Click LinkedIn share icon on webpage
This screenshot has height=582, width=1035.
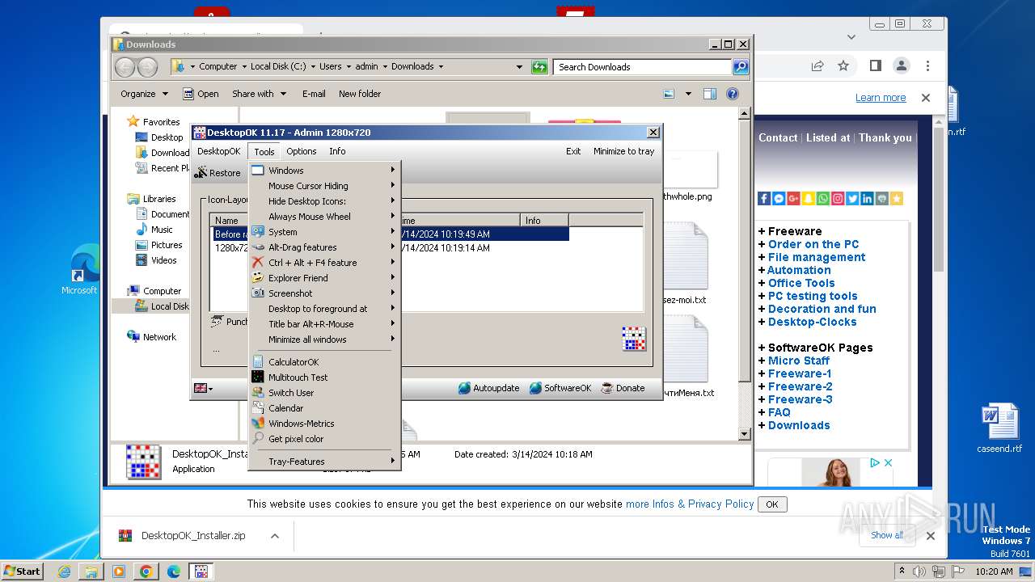click(867, 198)
